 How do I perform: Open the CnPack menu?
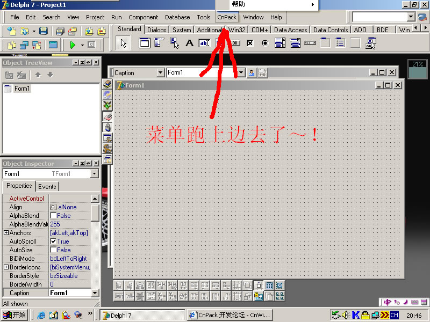tap(226, 17)
